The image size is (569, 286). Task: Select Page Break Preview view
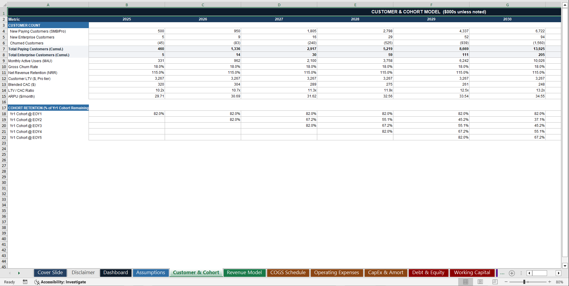pos(494,282)
